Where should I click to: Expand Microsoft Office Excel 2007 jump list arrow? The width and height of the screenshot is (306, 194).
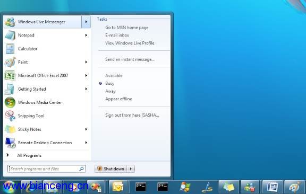point(86,75)
